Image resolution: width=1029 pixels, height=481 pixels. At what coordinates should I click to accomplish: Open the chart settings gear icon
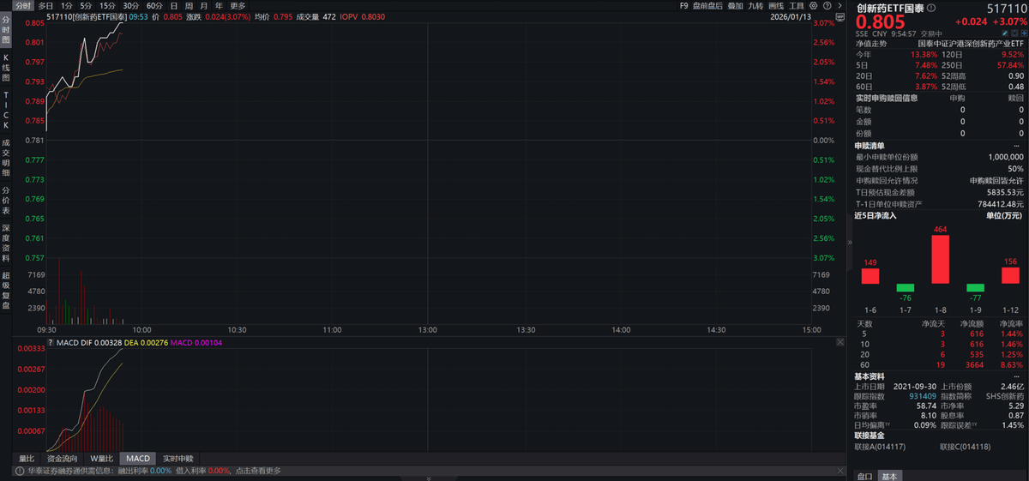click(811, 5)
